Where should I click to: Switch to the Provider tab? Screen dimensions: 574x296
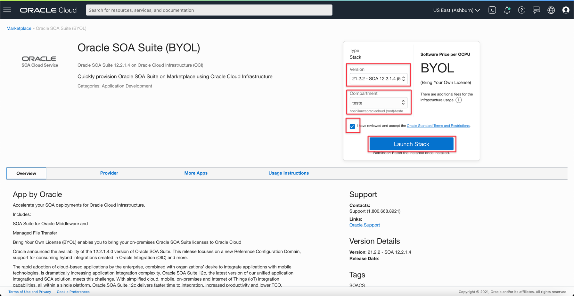point(109,173)
